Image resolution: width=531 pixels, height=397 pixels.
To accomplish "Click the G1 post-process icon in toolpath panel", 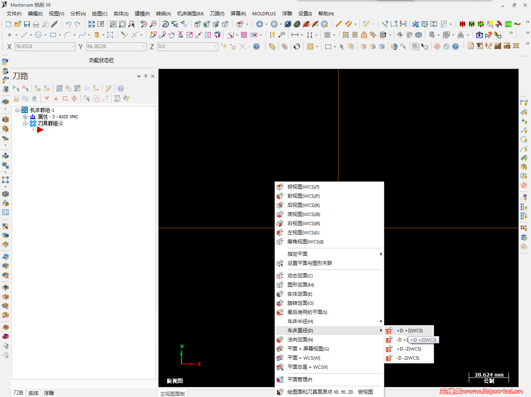I will (x=87, y=88).
